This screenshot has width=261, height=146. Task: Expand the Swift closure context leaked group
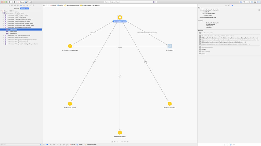click(x=4, y=36)
